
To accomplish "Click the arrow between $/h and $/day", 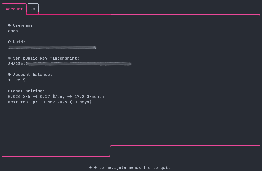I will (x=35, y=96).
